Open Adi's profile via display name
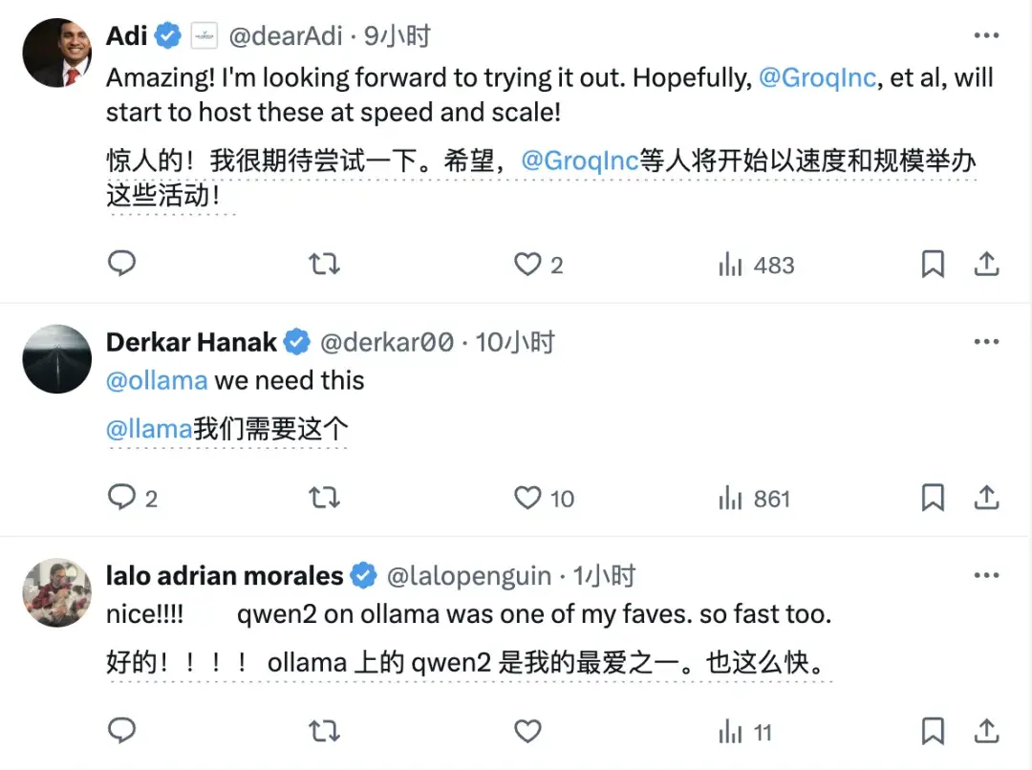The width and height of the screenshot is (1032, 770). click(x=127, y=36)
